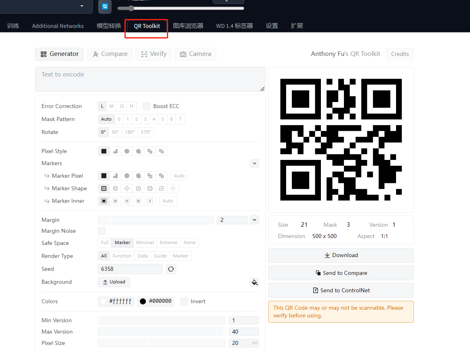Select the Generator view
Image resolution: width=470 pixels, height=351 pixels.
click(x=60, y=54)
